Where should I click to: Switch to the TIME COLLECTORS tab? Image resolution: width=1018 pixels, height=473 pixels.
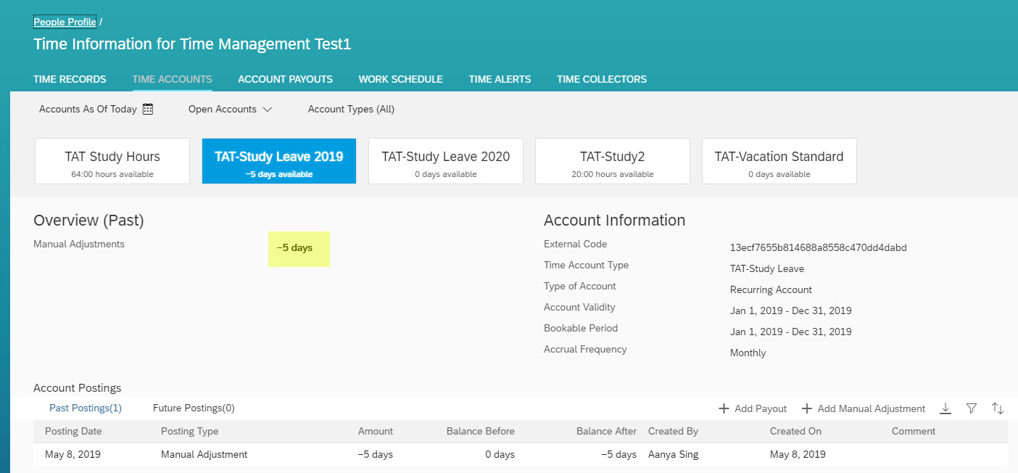(602, 79)
